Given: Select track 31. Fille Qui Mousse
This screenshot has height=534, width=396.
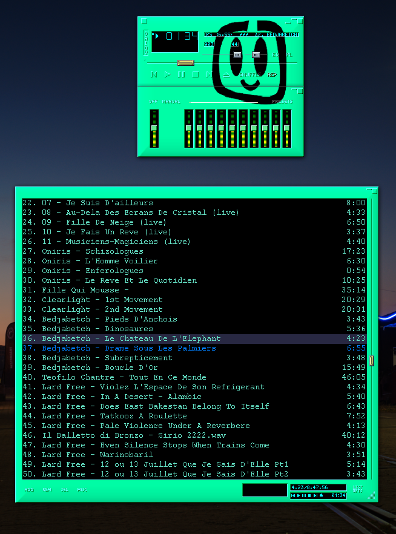Looking at the screenshot, I should [x=194, y=290].
